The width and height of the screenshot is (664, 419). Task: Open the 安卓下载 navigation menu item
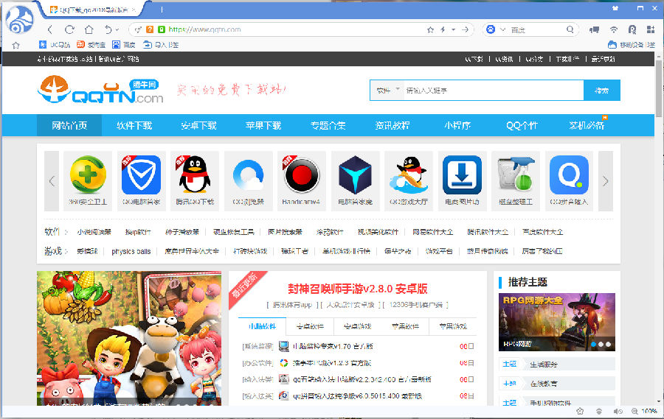coord(198,126)
